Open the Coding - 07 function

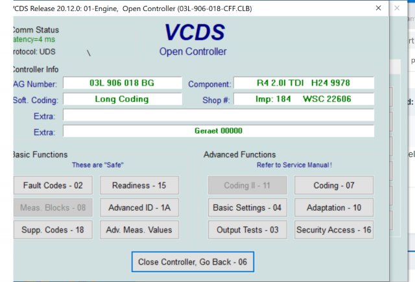tap(333, 185)
